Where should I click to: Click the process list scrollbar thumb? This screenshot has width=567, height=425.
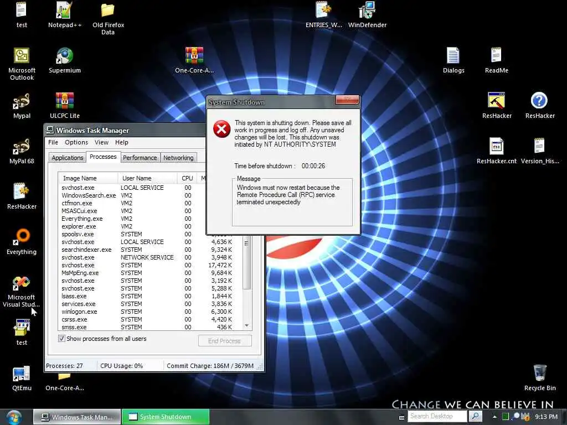[x=247, y=263]
